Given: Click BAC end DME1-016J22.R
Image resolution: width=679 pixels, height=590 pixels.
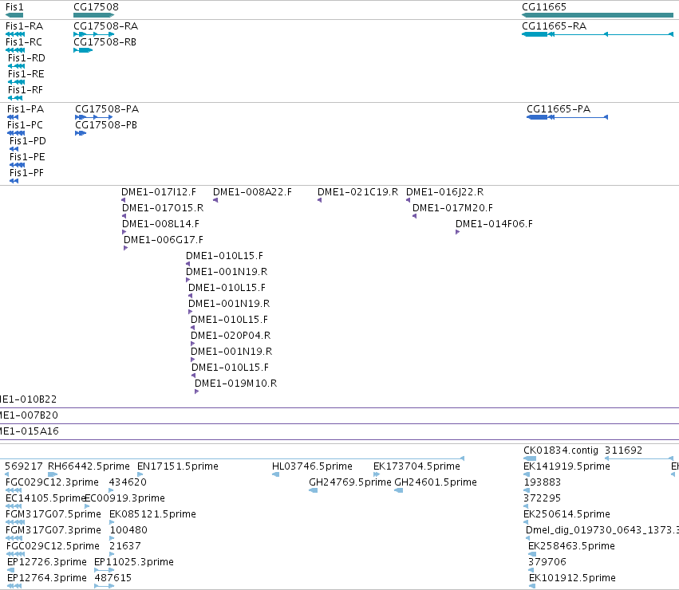Looking at the screenshot, I should (444, 192).
